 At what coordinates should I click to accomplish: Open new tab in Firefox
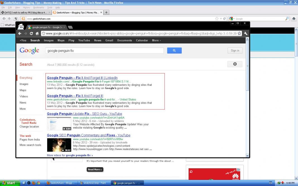tap(106, 13)
